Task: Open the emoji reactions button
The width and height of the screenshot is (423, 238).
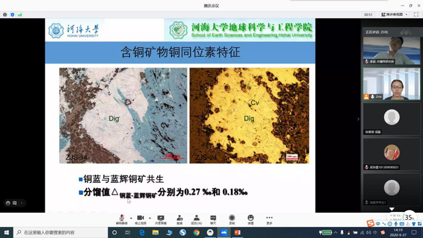Action: (251, 219)
